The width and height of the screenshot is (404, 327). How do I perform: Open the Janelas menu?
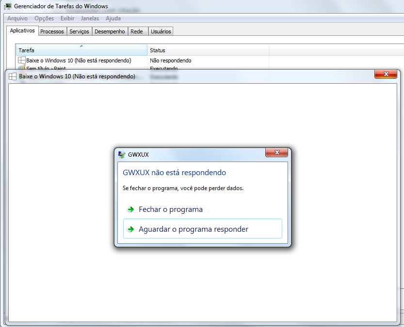(x=90, y=18)
